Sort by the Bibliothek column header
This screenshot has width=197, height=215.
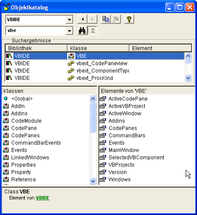pyautogui.click(x=36, y=48)
